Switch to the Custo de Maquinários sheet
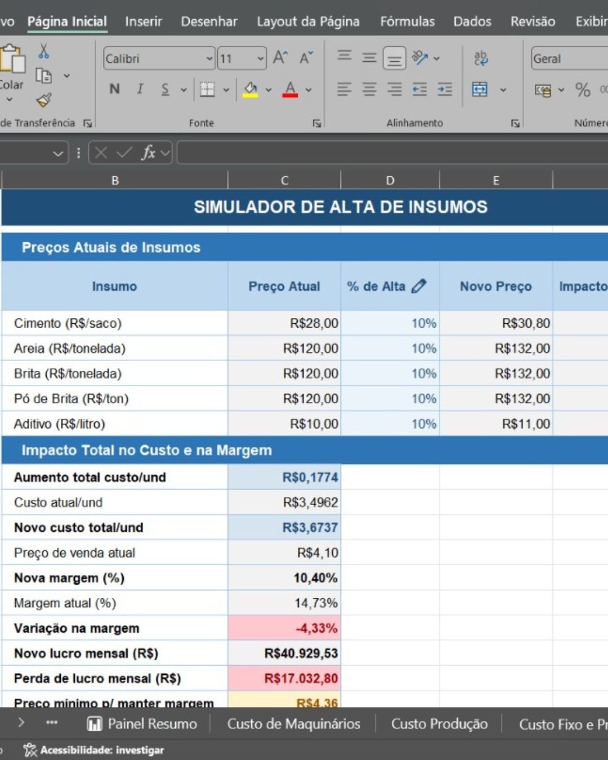The height and width of the screenshot is (760, 608). pyautogui.click(x=293, y=724)
